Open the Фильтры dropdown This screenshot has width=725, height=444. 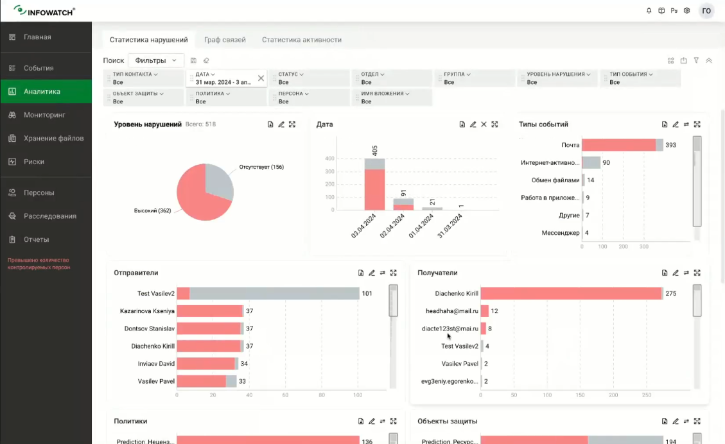pos(156,60)
